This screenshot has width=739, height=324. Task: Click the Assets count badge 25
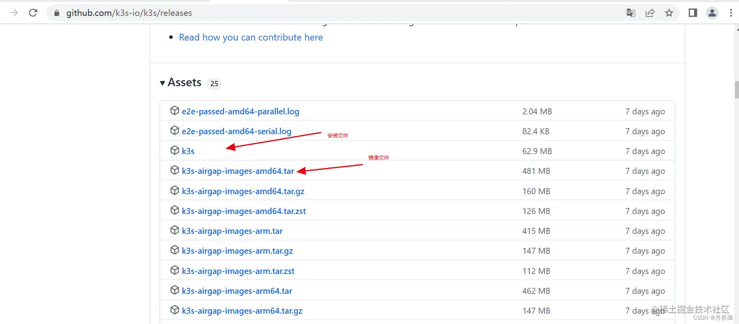[x=214, y=84]
